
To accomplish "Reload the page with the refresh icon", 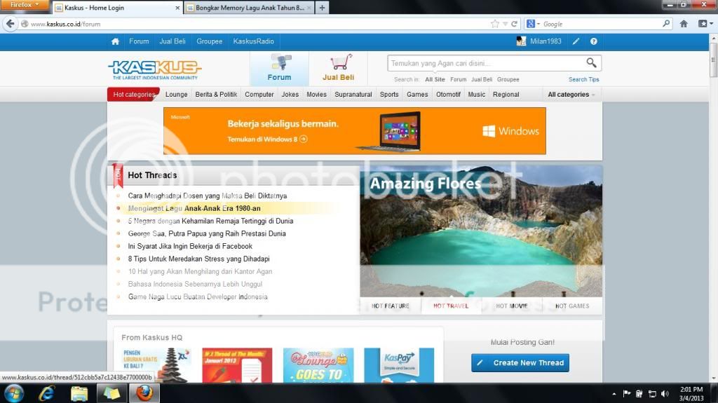I will click(x=514, y=24).
